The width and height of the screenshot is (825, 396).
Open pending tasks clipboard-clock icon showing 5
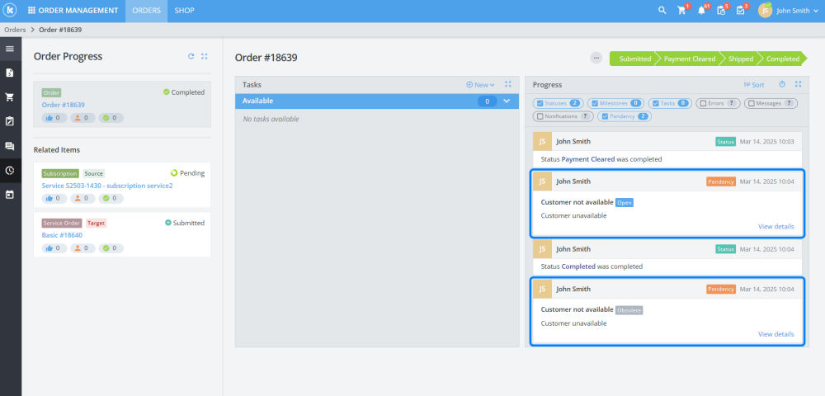(x=722, y=10)
